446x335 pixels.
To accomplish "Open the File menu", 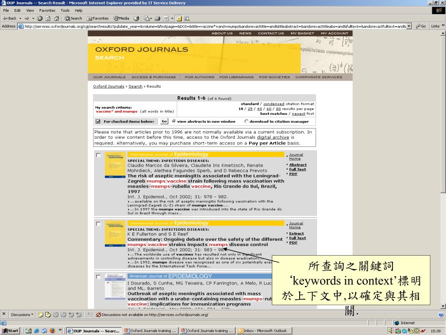I will (6, 10).
